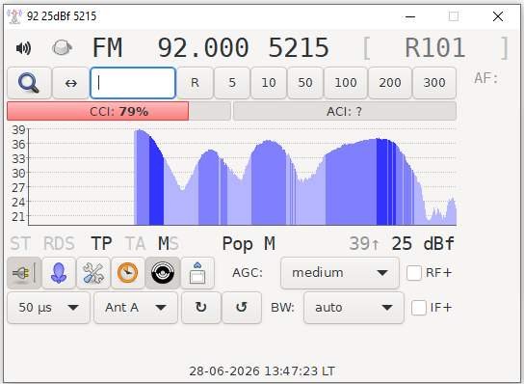Select the 50 kHz step button

pos(305,83)
